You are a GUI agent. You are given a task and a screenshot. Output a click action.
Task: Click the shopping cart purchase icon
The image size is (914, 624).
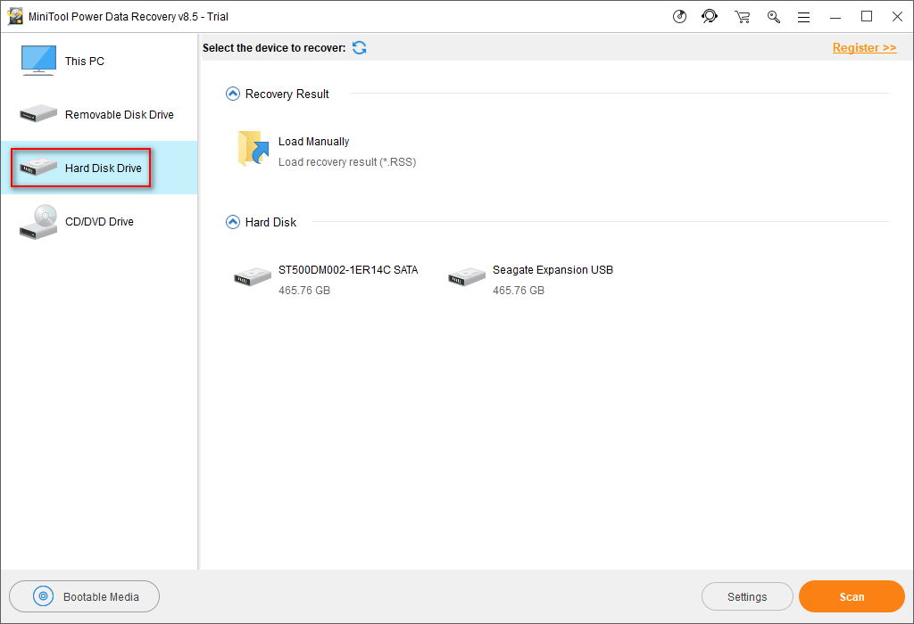coord(742,17)
